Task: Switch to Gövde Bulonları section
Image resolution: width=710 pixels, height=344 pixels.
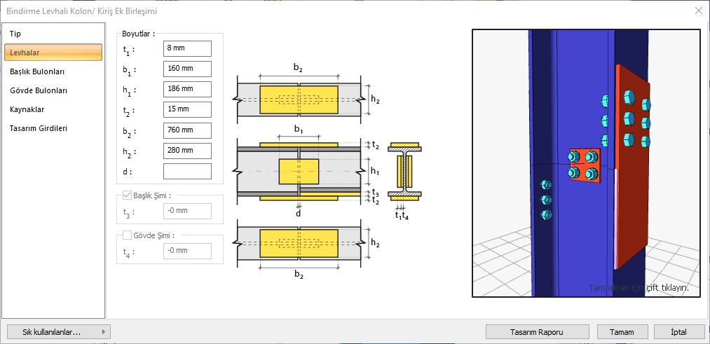Action: [x=39, y=90]
